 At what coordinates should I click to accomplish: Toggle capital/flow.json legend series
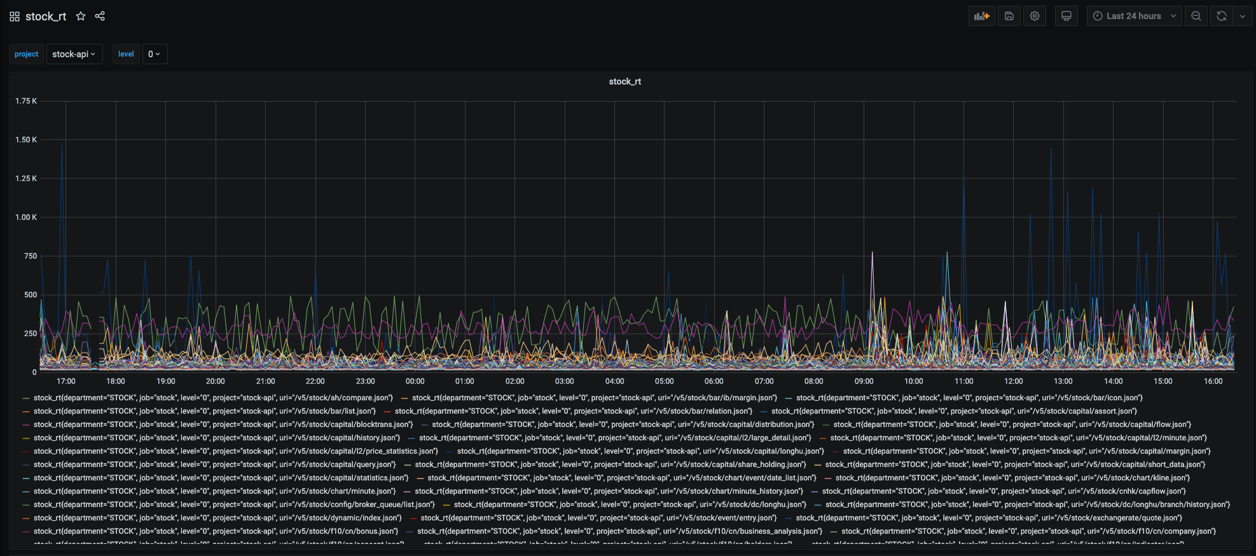click(1012, 424)
